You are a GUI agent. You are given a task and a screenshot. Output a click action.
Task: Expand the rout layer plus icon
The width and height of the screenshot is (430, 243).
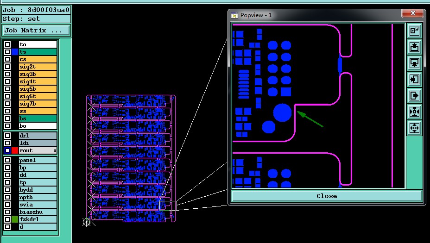click(55, 151)
